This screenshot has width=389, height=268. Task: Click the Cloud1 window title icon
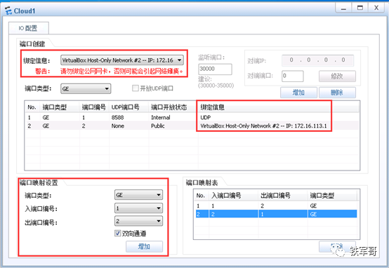pos(8,11)
